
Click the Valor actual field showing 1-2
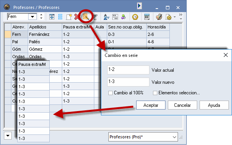click(x=128, y=70)
